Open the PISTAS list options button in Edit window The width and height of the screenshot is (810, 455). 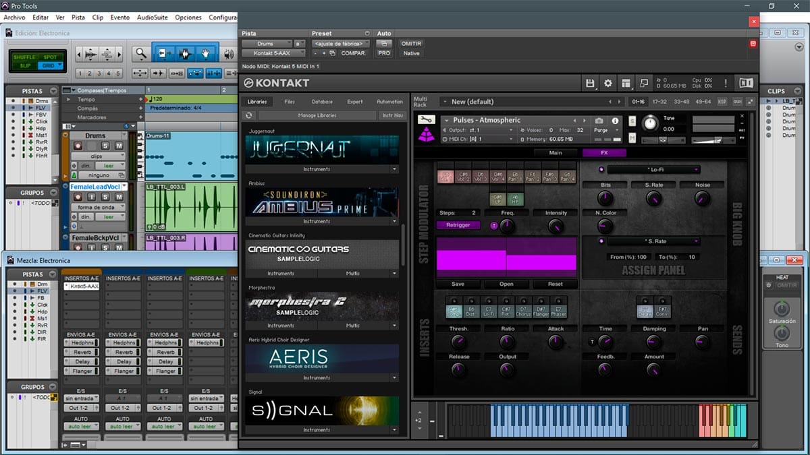(x=53, y=90)
